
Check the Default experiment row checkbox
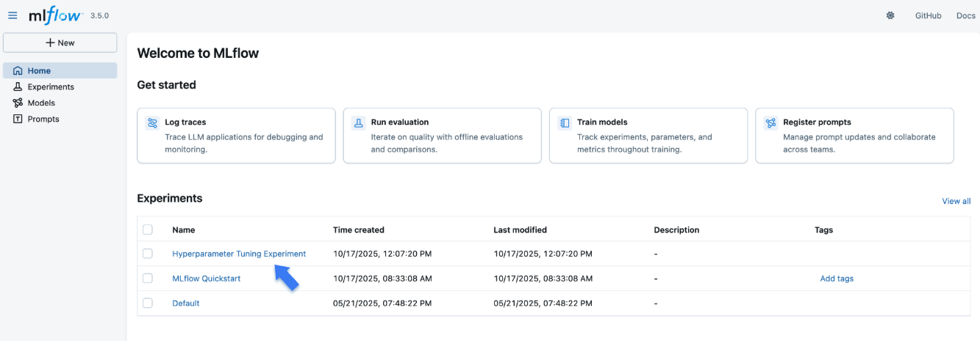click(148, 303)
